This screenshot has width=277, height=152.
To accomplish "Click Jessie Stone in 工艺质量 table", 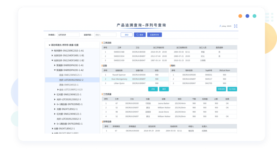I will click(164, 112).
